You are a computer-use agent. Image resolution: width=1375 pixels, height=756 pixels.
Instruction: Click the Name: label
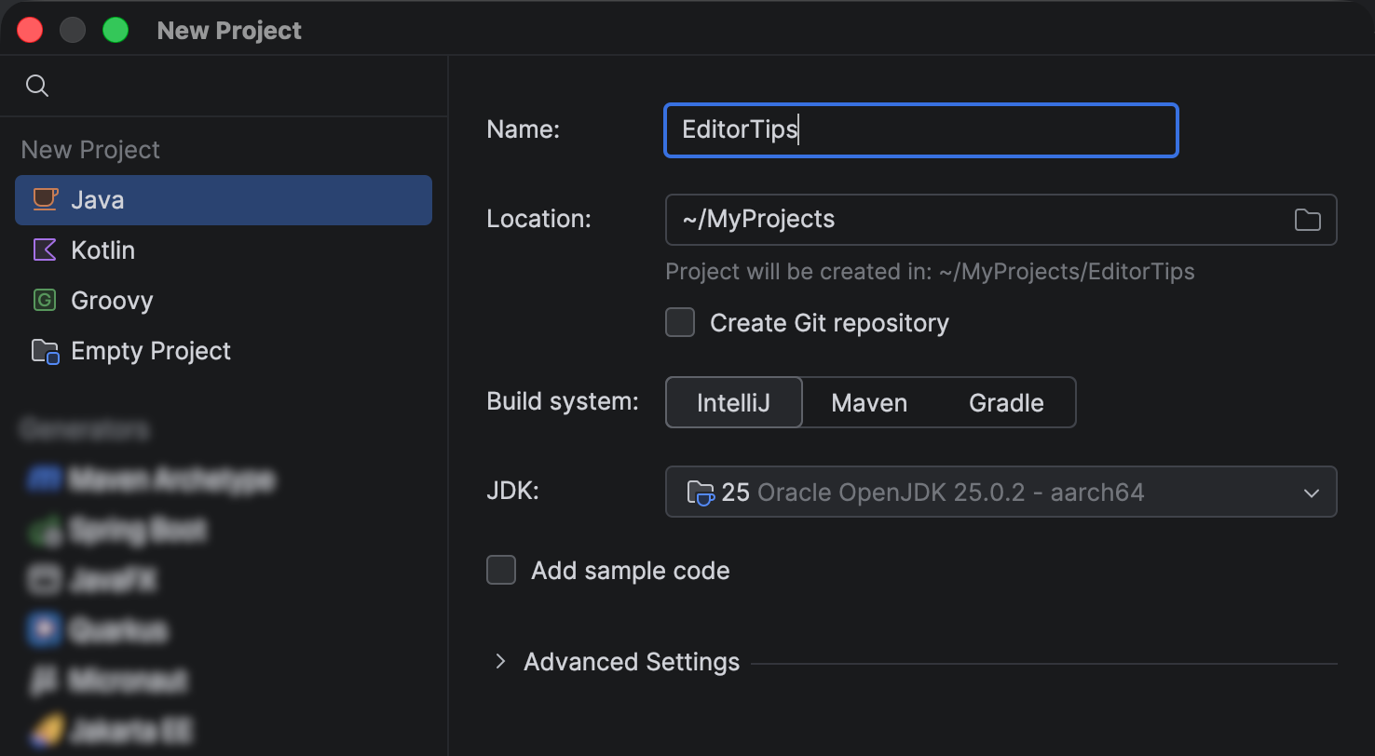(x=524, y=129)
